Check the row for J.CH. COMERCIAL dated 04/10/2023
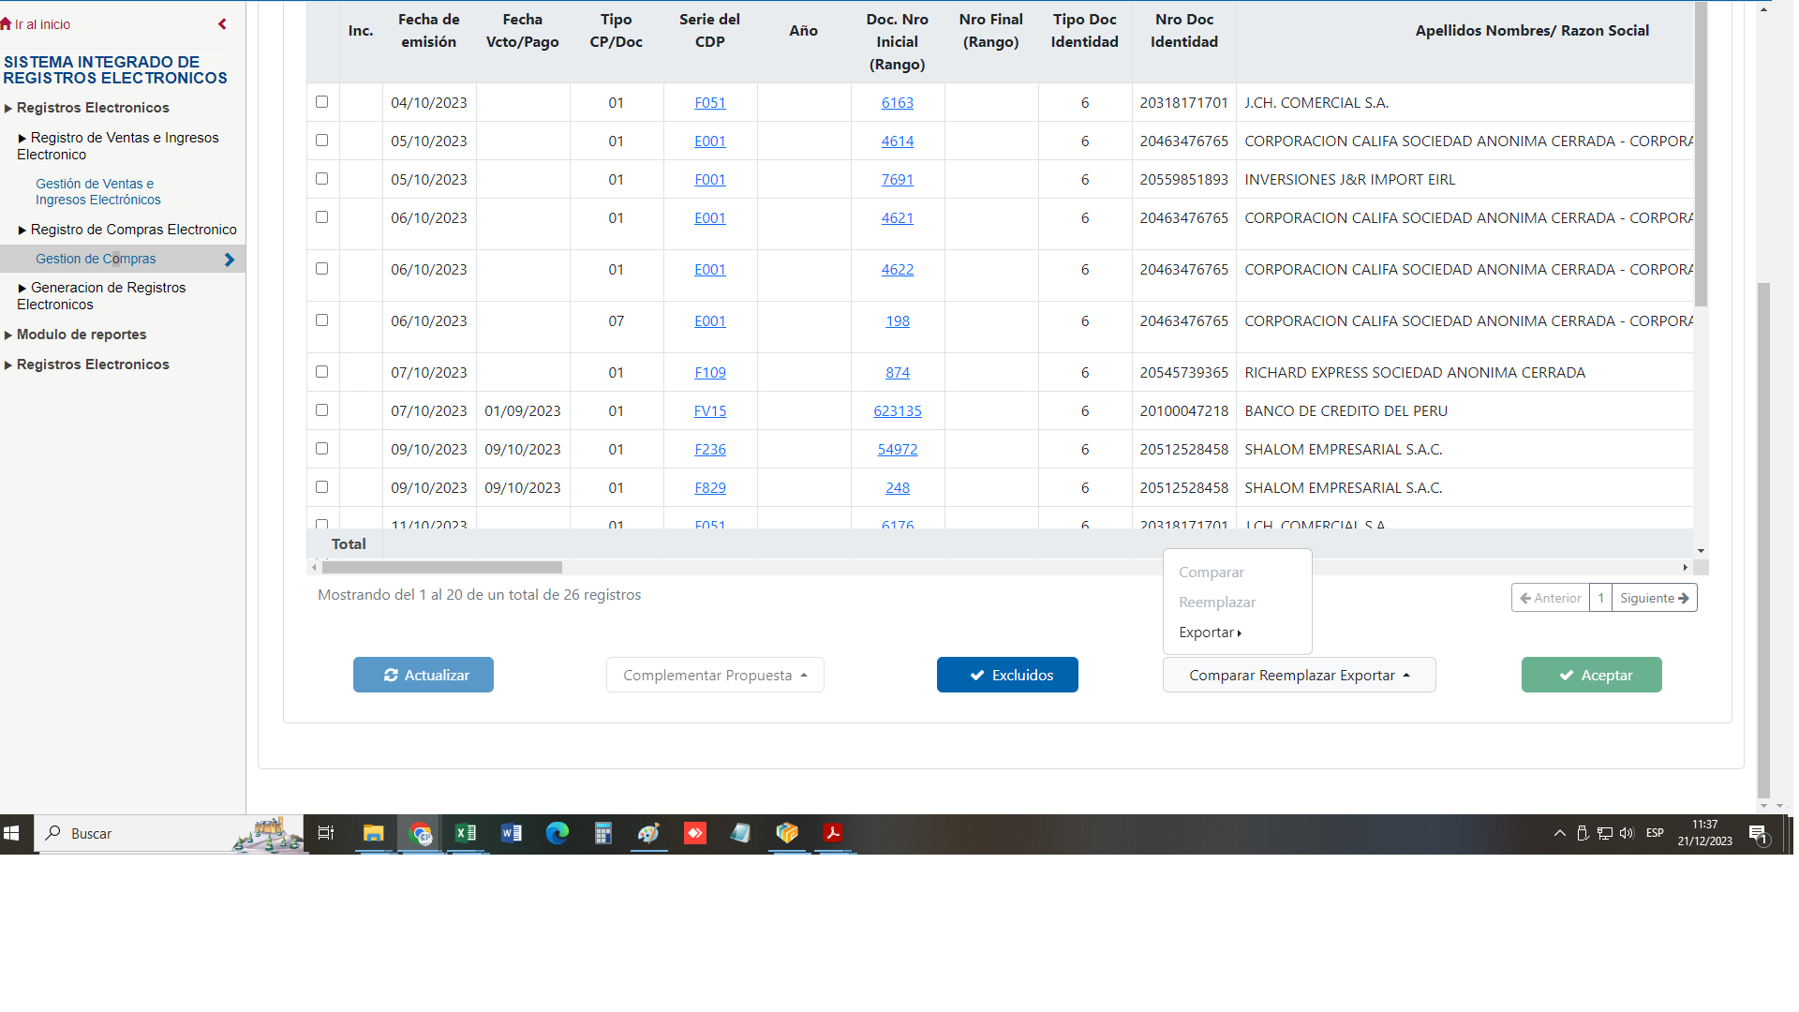The image size is (1799, 1012). [x=321, y=102]
